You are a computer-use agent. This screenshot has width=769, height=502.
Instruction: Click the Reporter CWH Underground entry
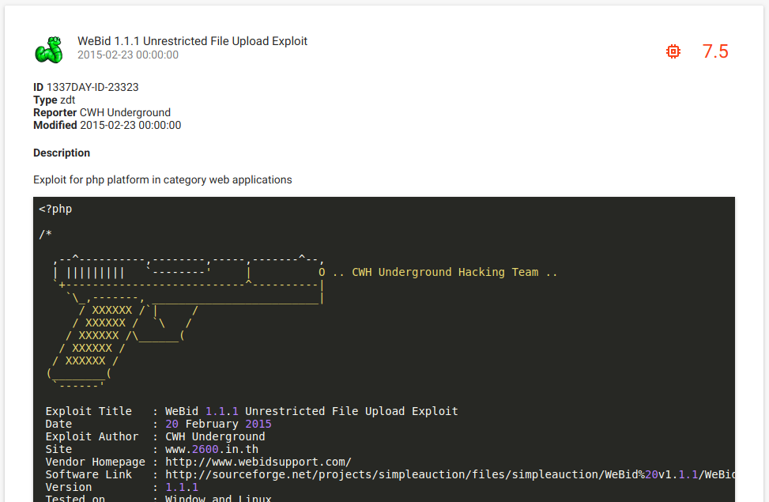[102, 112]
